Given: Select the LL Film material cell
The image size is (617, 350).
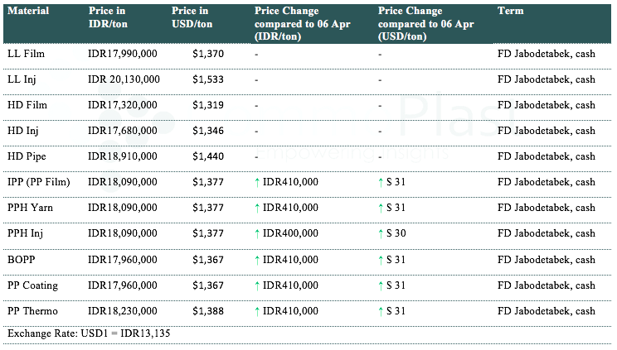Looking at the screenshot, I should click(x=26, y=53).
